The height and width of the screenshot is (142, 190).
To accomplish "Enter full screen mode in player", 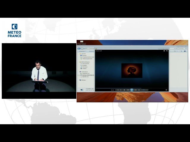I will 166,90.
